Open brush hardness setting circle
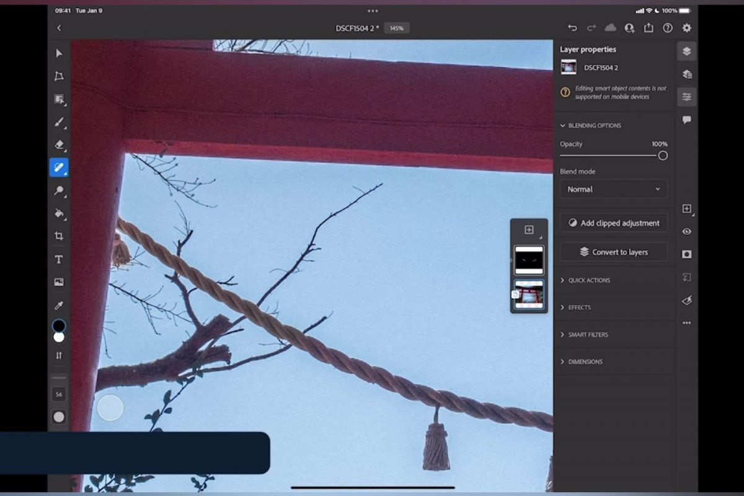 [59, 417]
